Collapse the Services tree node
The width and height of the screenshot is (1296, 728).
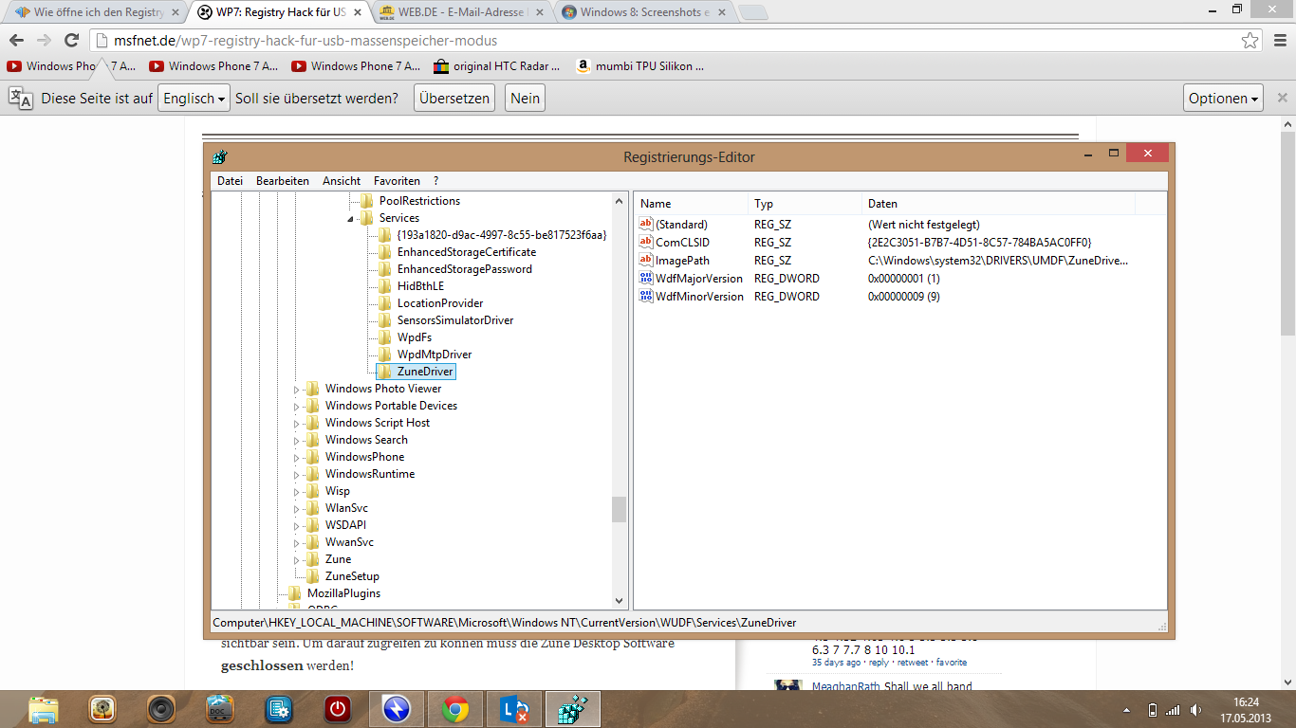click(x=350, y=218)
